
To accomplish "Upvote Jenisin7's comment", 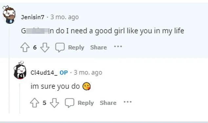I will pos(25,47).
